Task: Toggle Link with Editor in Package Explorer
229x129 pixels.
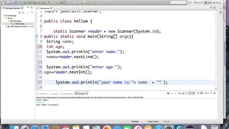Action: [x=23, y=13]
